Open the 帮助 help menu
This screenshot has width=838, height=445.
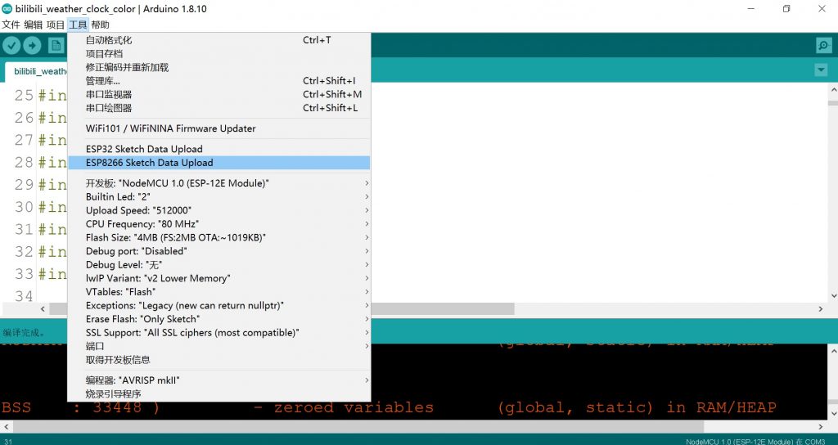click(x=100, y=25)
